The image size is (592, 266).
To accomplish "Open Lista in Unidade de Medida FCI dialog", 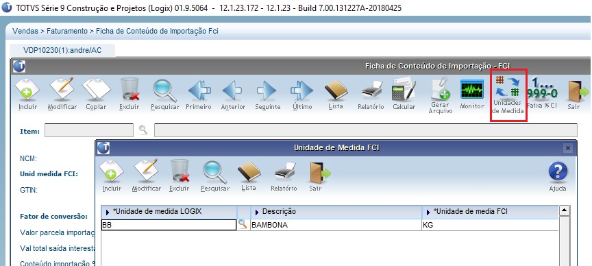I will point(249,176).
